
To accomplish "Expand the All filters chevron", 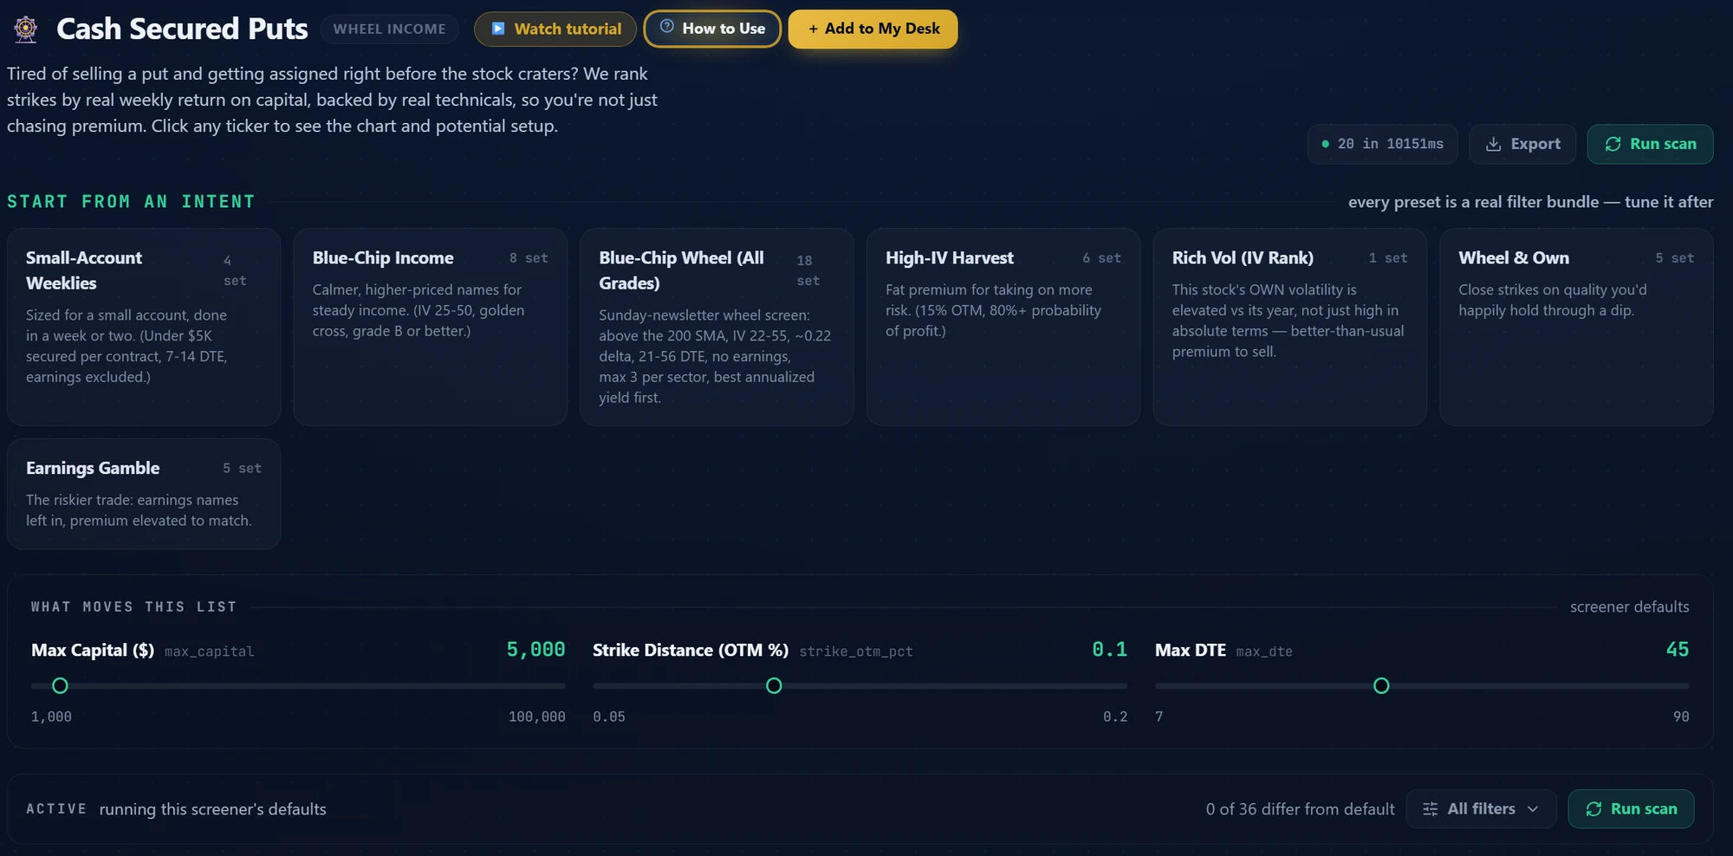I will coord(1533,808).
